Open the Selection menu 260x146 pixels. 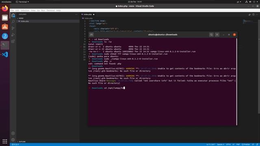click(x=25, y=11)
